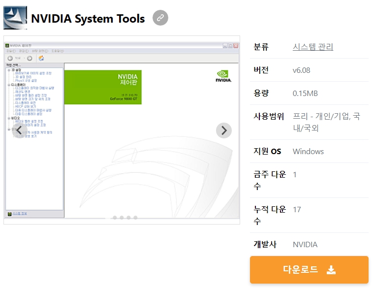Click the license text 프리 - 개인/기업

click(321, 116)
